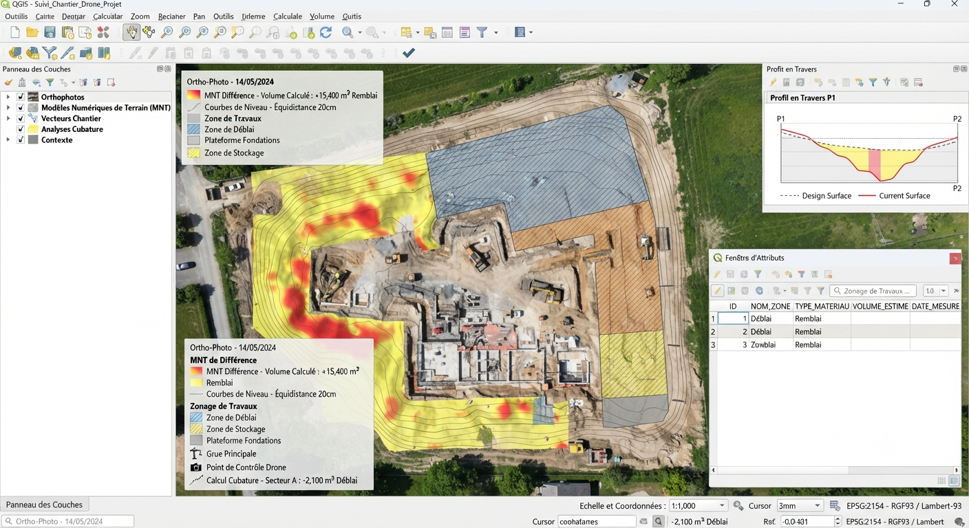The height and width of the screenshot is (528, 969).
Task: Click the brush style icon in Panneau des Couches toolbar
Action: [8, 82]
